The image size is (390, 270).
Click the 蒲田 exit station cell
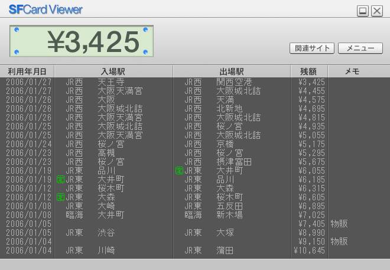click(x=225, y=251)
